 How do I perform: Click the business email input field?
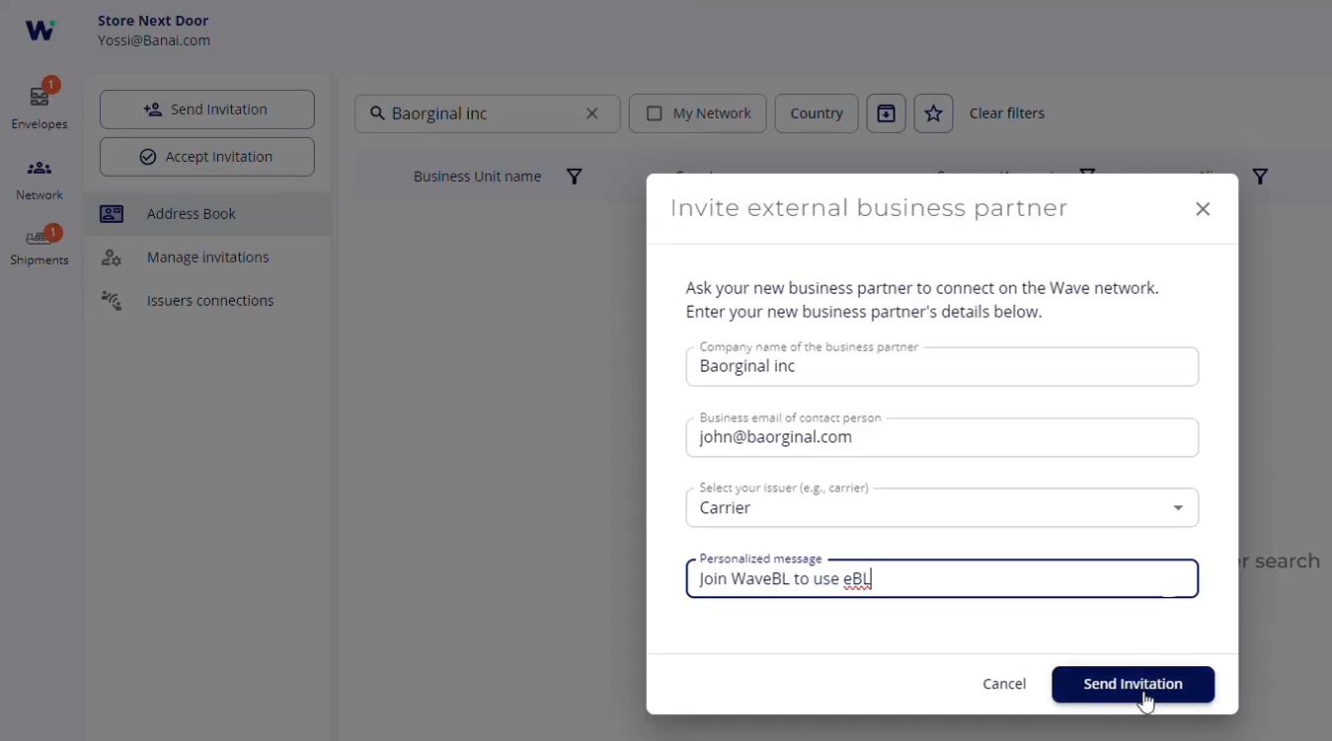[x=941, y=438]
